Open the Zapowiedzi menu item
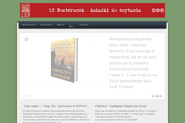The image size is (185, 123). coord(47,25)
